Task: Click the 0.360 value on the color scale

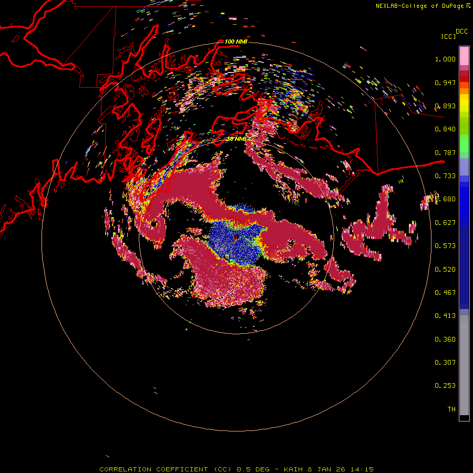Action: [x=445, y=340]
